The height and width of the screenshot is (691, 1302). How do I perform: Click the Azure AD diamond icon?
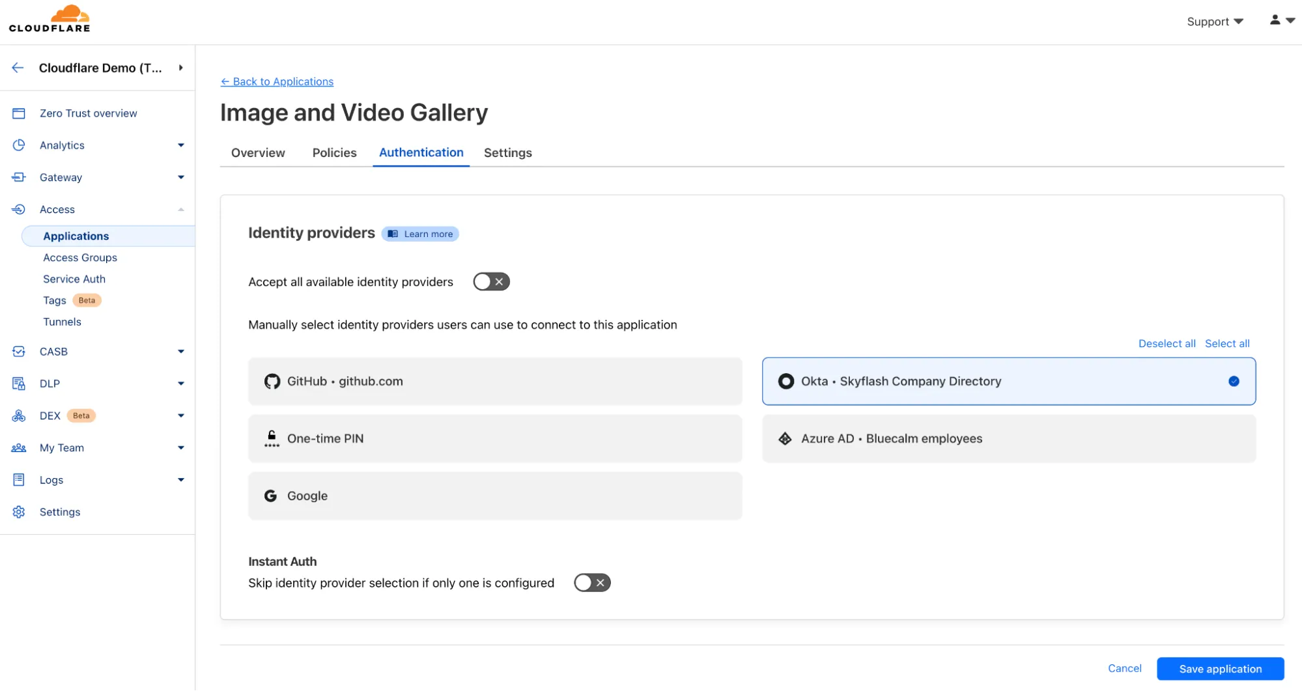click(785, 438)
